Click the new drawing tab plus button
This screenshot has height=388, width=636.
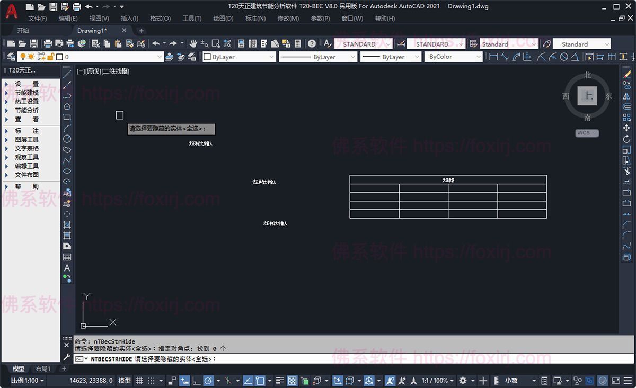pos(141,31)
